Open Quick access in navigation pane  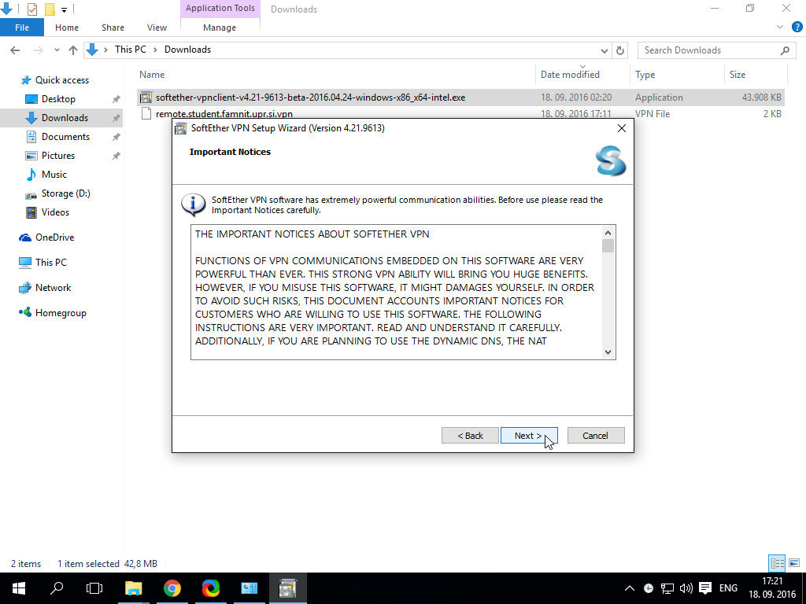click(x=61, y=80)
